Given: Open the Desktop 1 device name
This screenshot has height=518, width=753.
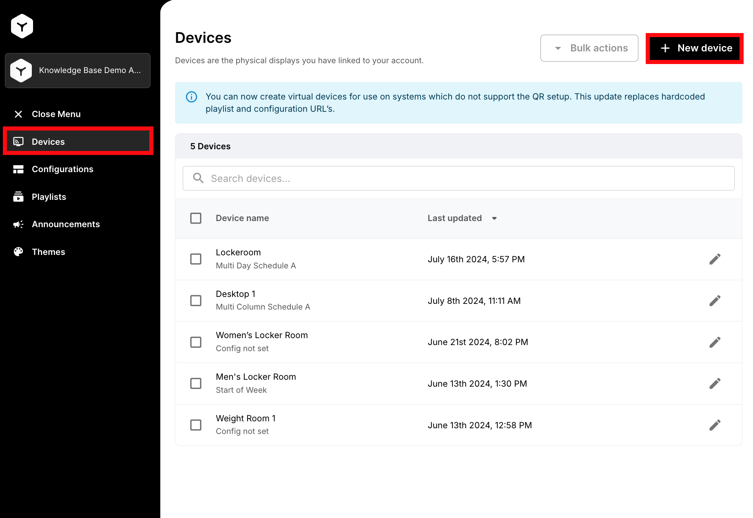Looking at the screenshot, I should tap(235, 294).
